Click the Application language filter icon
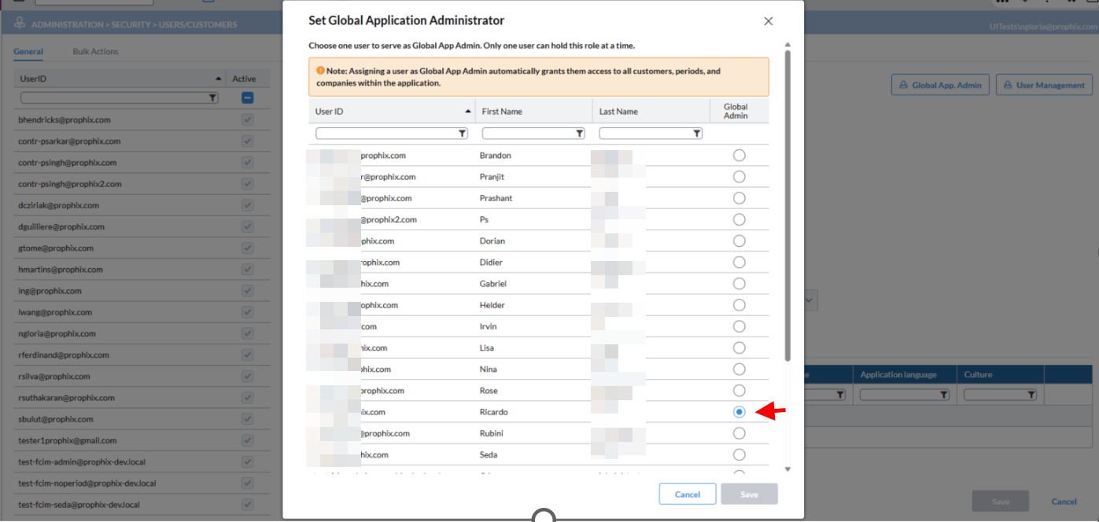 pos(944,395)
